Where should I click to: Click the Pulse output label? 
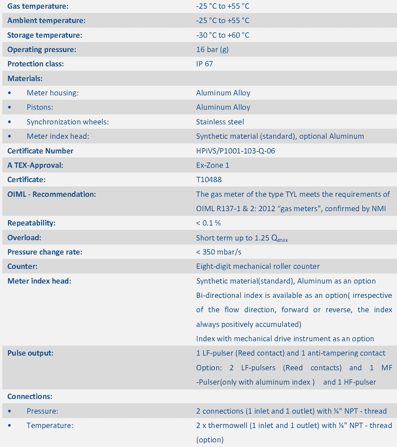pyautogui.click(x=30, y=353)
